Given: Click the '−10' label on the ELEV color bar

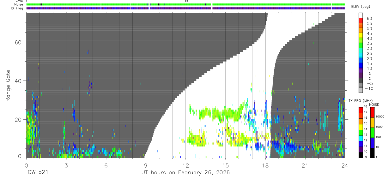Looking at the screenshot, I should [369, 88].
